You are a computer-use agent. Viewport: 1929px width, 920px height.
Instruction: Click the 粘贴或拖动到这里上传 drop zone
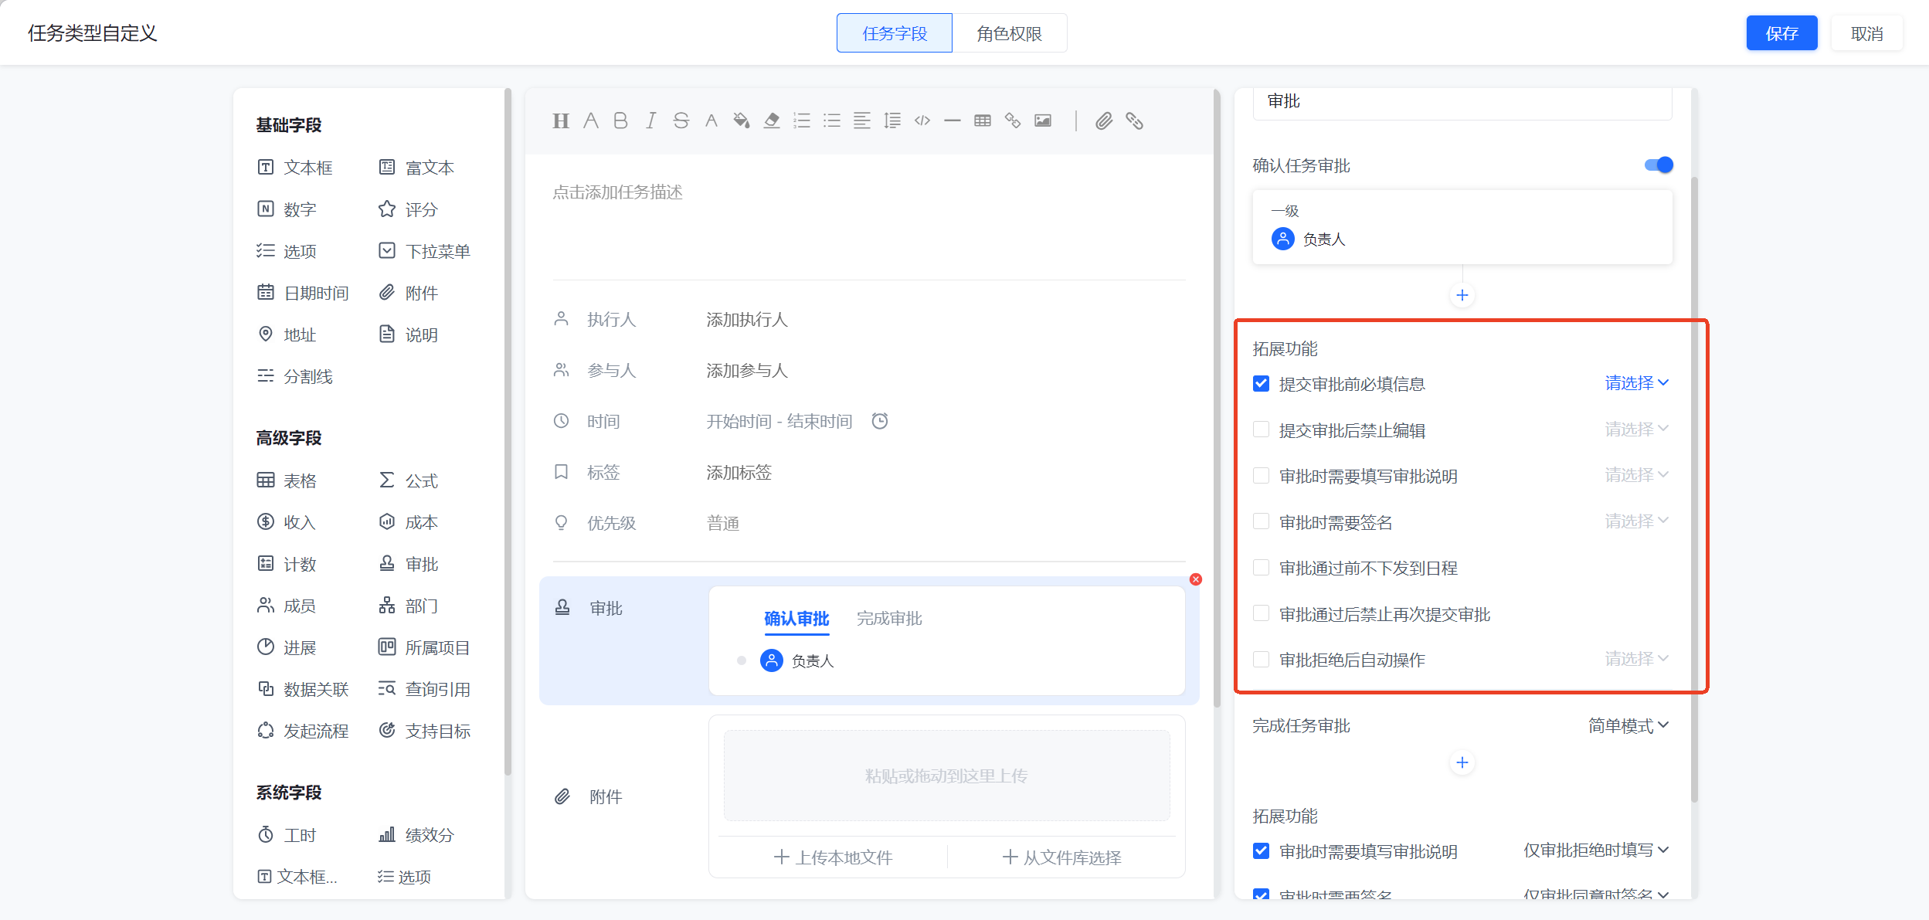[946, 776]
